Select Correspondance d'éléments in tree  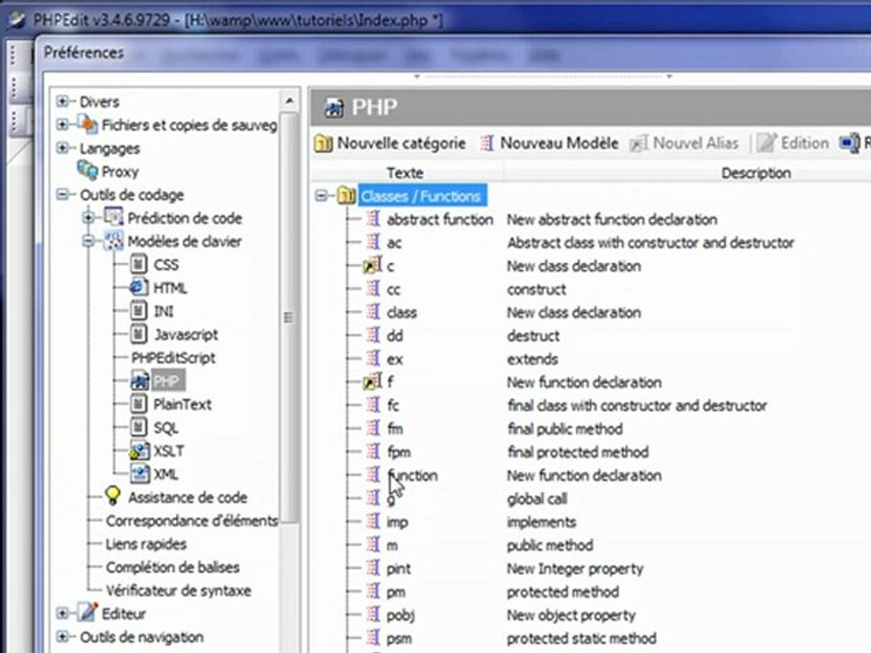point(192,521)
